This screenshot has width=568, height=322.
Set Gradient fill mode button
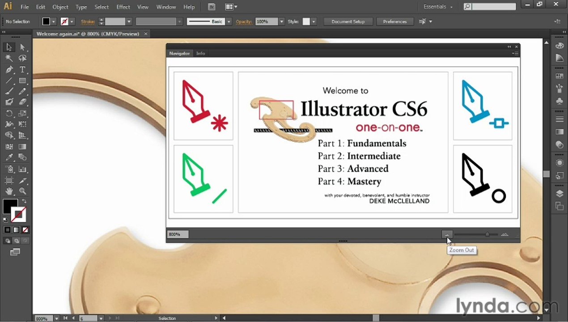click(17, 230)
